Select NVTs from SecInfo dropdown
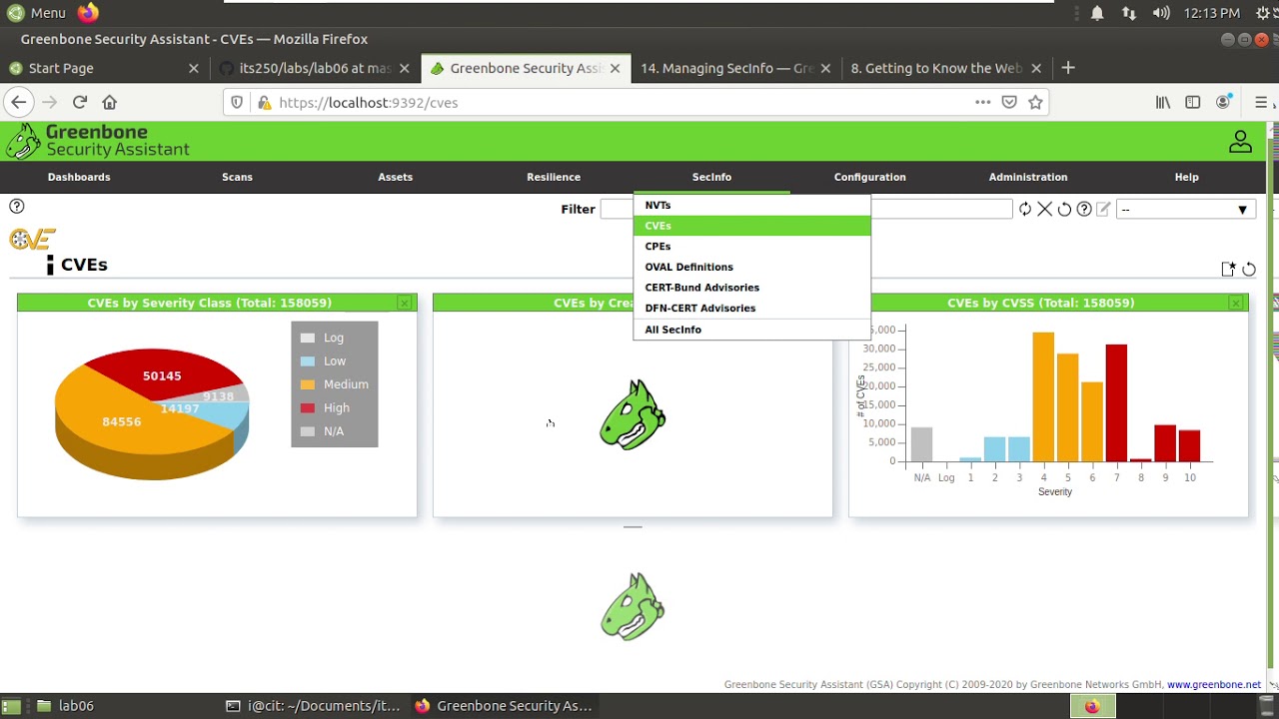 [751, 205]
